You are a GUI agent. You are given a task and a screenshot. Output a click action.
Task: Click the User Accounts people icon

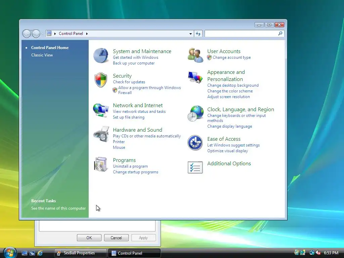pyautogui.click(x=195, y=55)
